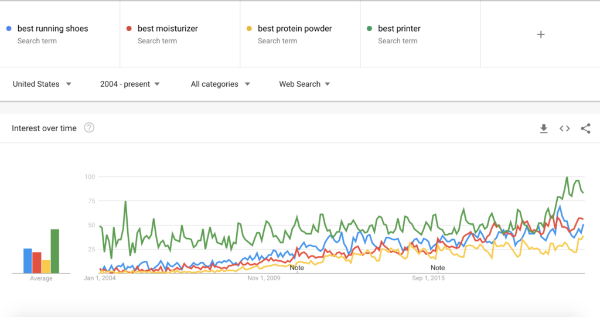Click the Note marker near Nov 2009
This screenshot has height=317, width=600.
click(297, 268)
